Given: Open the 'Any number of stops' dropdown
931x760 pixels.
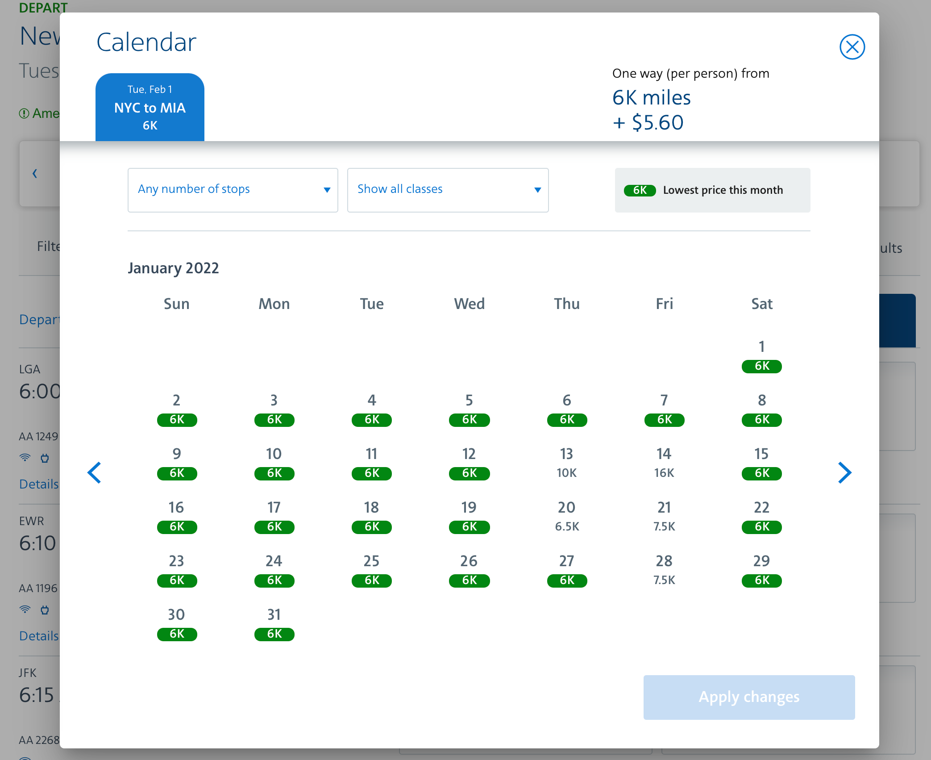Looking at the screenshot, I should (x=233, y=190).
